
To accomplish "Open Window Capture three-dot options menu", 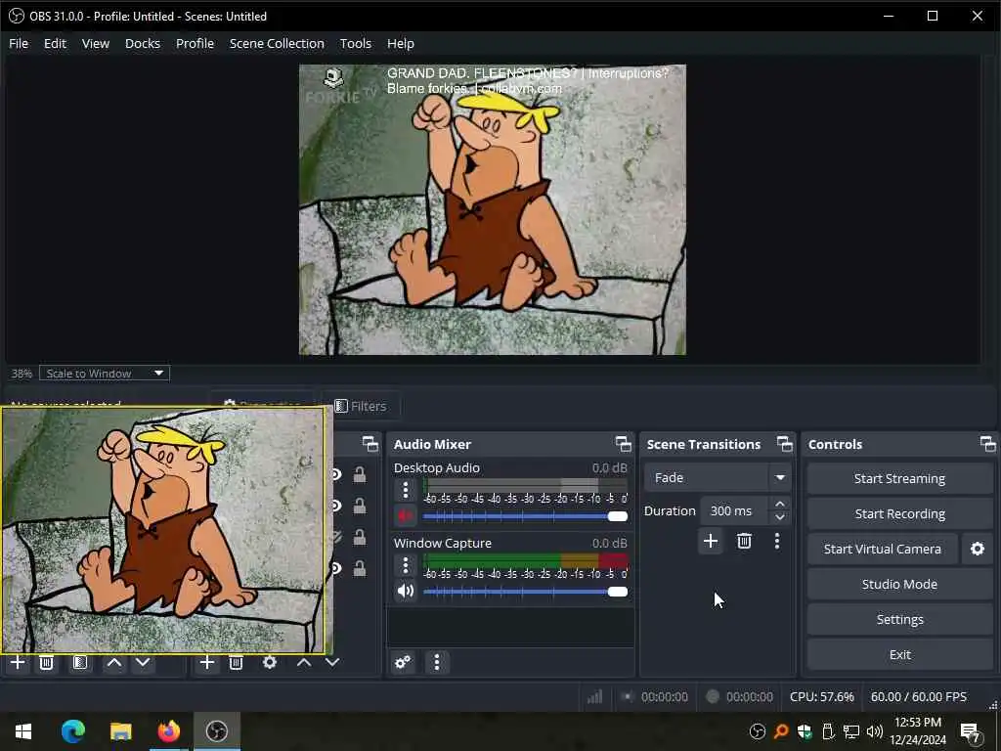I will point(406,565).
